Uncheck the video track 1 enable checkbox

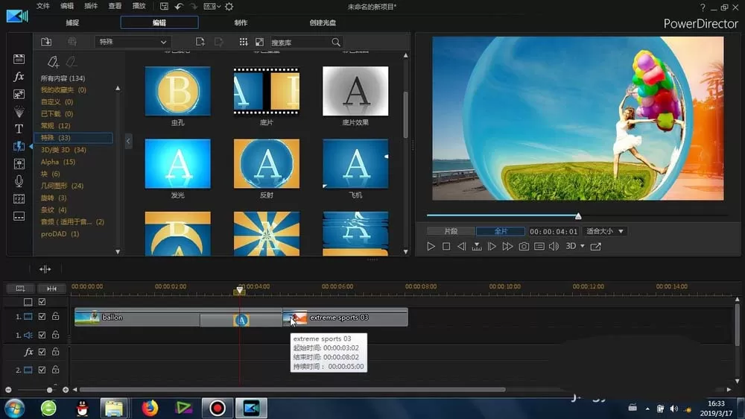tap(42, 316)
